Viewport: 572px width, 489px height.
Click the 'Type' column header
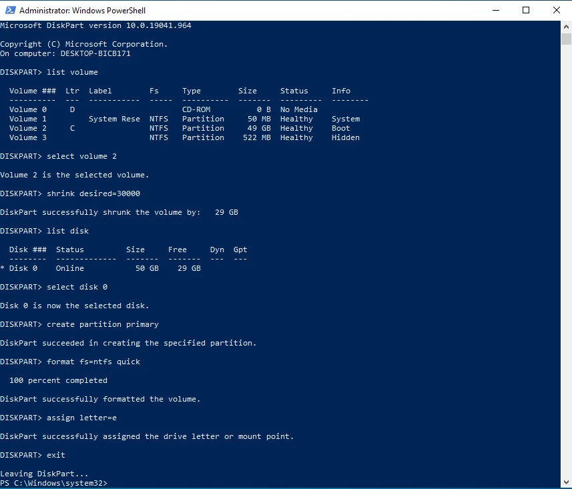pos(192,91)
